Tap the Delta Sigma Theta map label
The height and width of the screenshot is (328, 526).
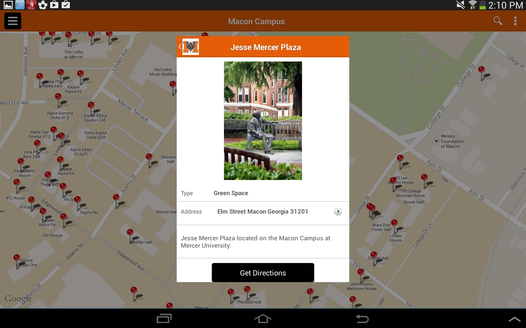click(95, 135)
